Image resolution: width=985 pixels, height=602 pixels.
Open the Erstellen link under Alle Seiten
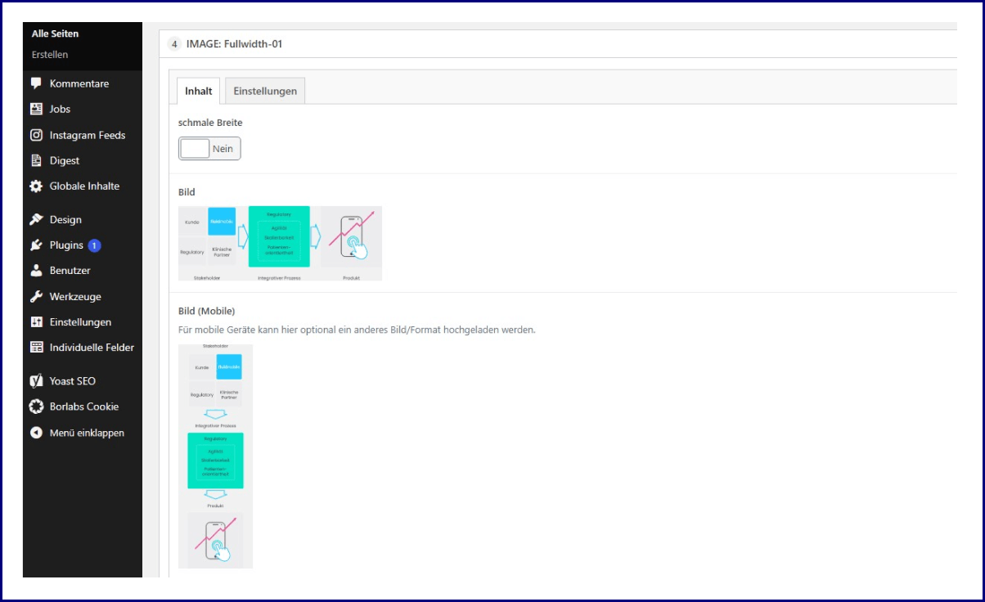49,55
